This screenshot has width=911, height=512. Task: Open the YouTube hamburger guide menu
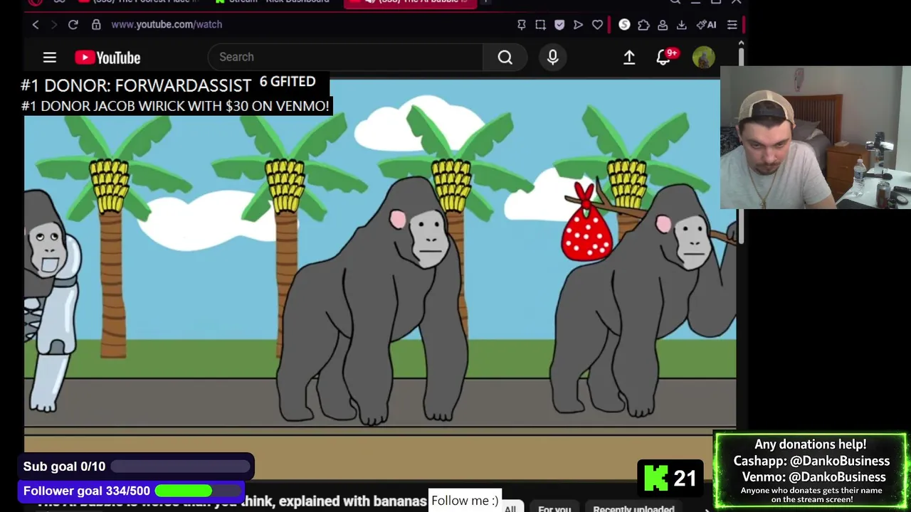[49, 58]
